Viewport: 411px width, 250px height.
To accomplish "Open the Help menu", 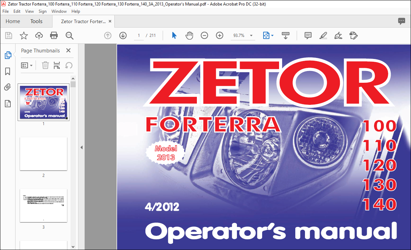I will coord(76,11).
